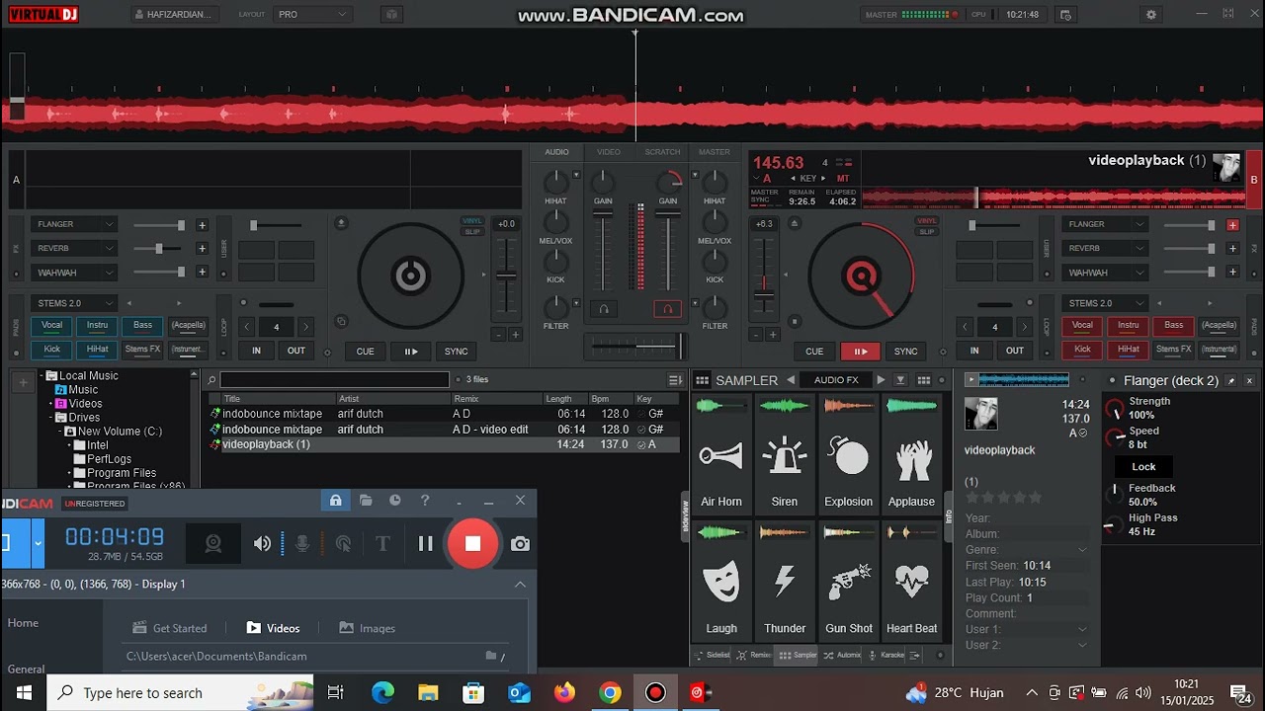
Task: Open Microsoft Edge from the taskbar
Action: (382, 692)
